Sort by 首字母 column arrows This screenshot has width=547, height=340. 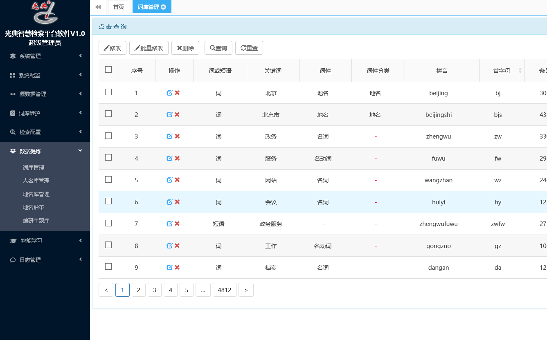(x=520, y=71)
